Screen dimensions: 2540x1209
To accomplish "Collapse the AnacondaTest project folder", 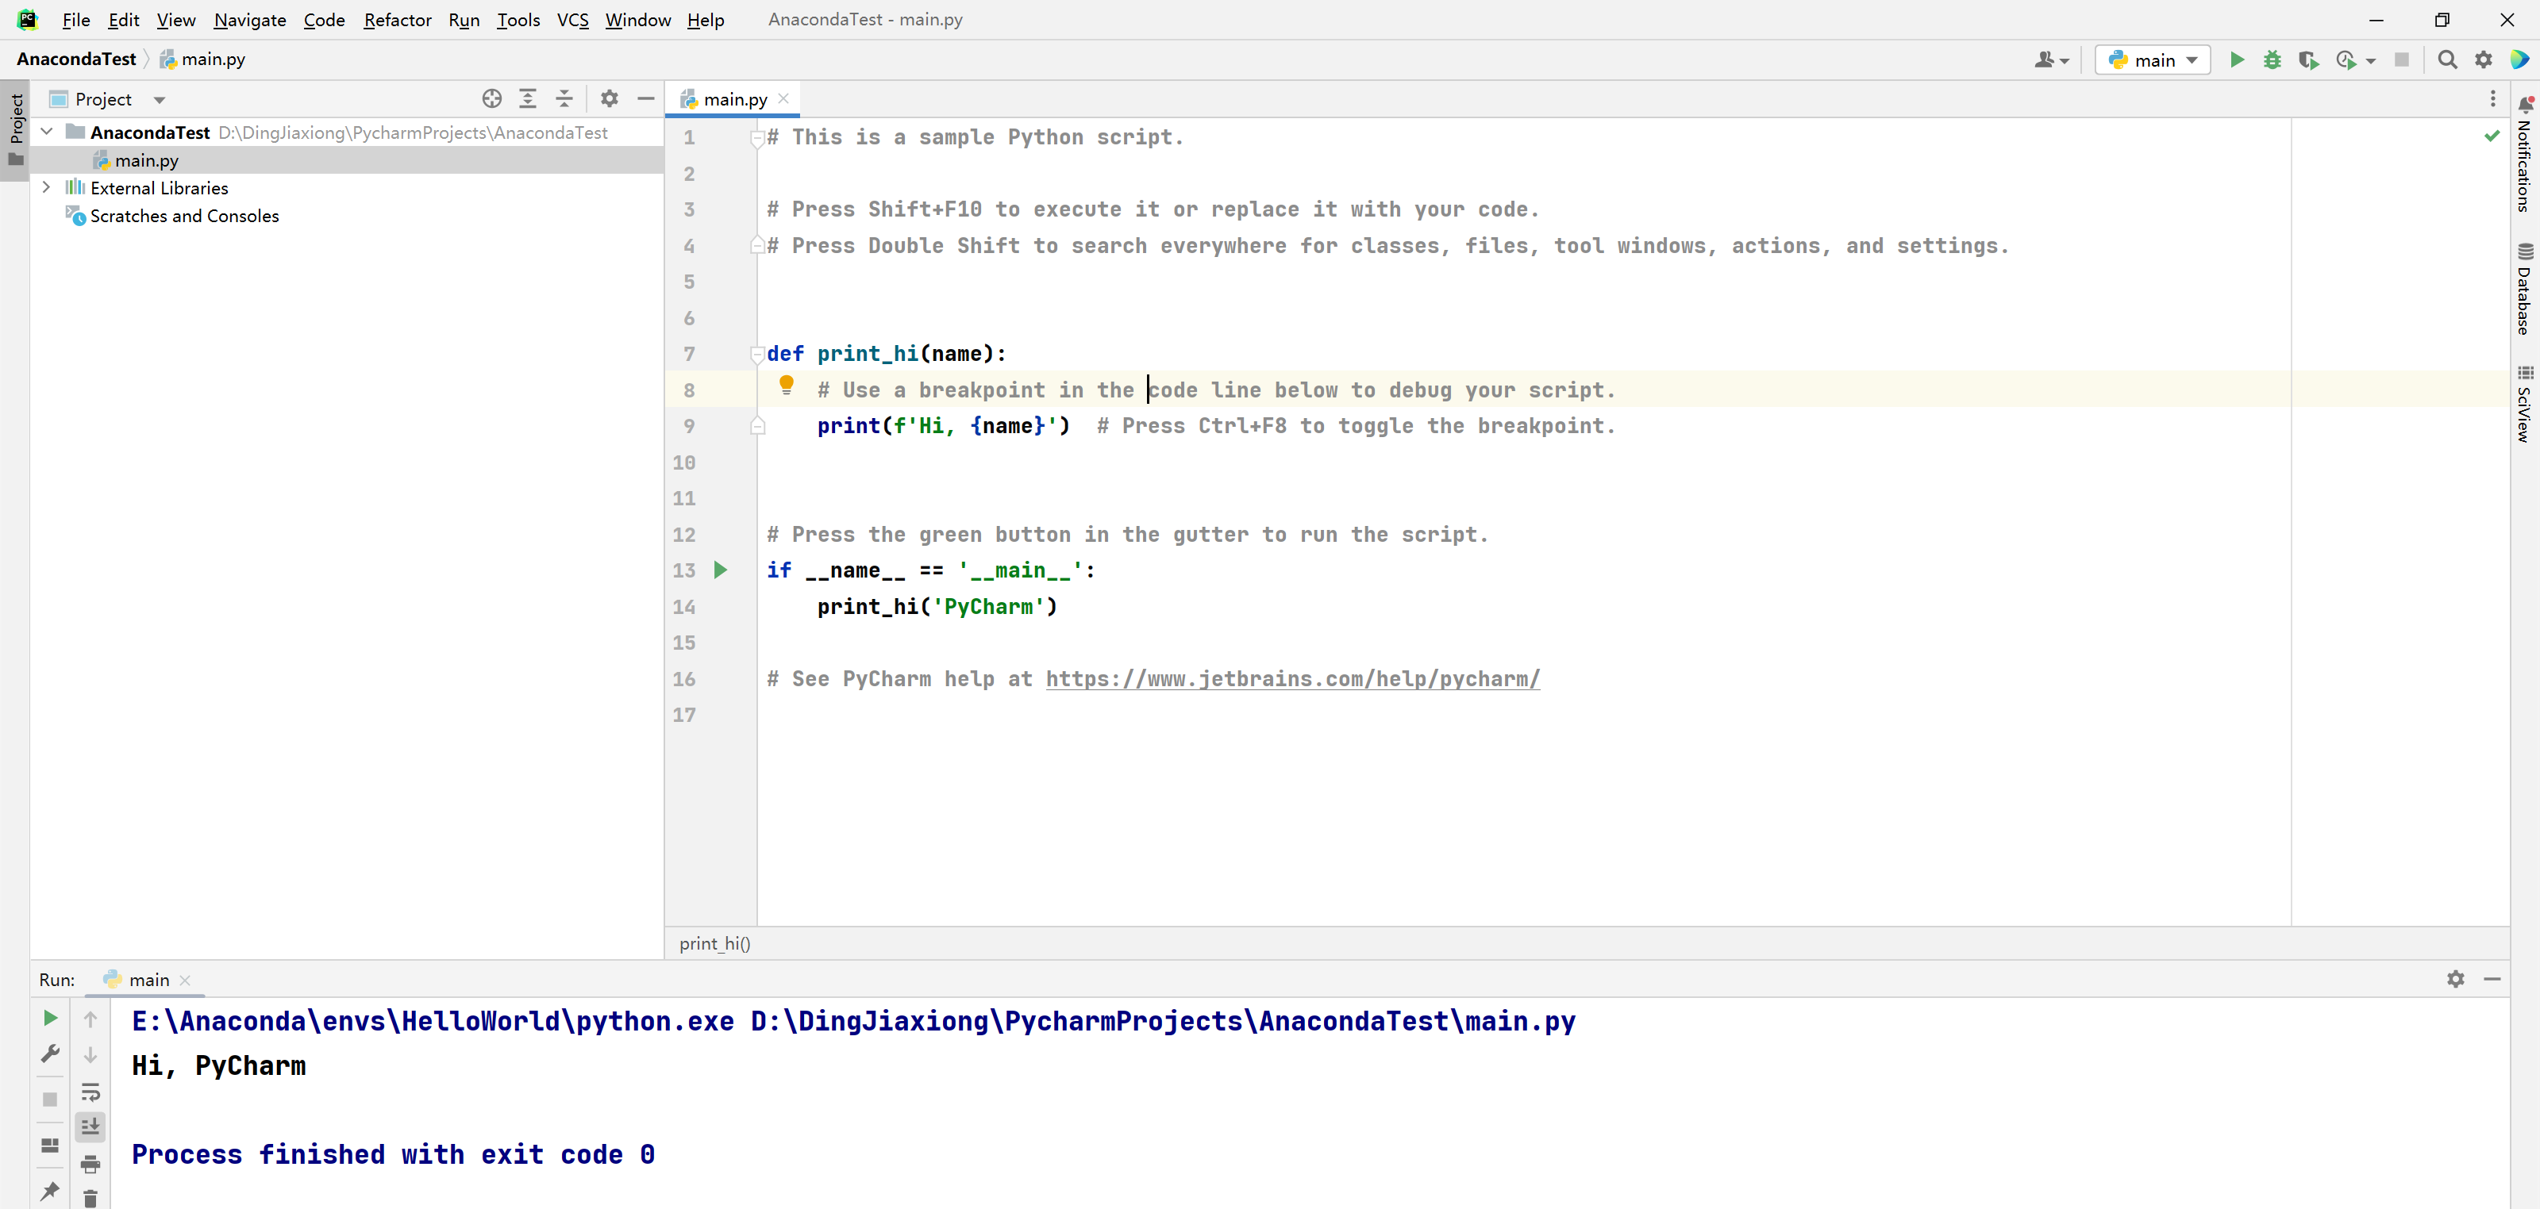I will click(46, 132).
